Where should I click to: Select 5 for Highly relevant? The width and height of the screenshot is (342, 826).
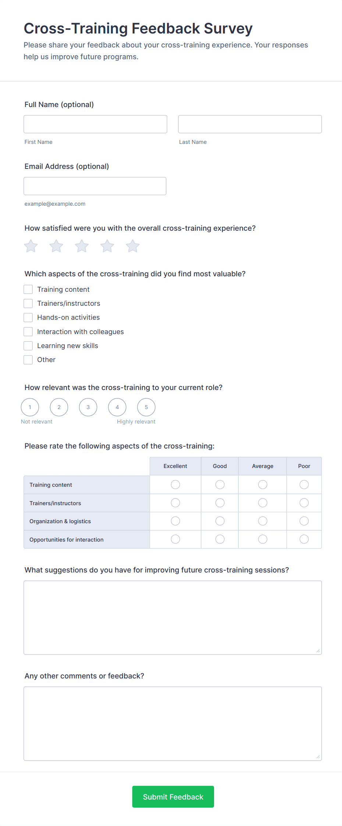pos(146,407)
